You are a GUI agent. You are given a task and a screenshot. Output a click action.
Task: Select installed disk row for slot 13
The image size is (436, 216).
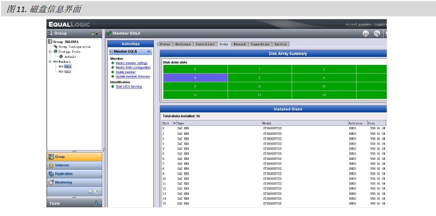click(x=274, y=194)
